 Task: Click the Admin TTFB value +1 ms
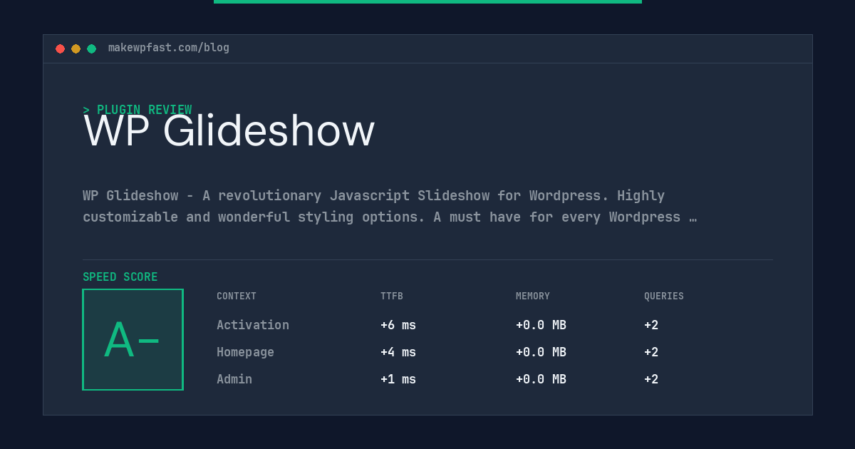click(x=398, y=379)
